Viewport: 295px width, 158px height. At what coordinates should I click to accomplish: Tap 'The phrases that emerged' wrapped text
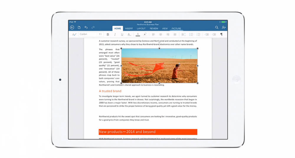point(109,65)
